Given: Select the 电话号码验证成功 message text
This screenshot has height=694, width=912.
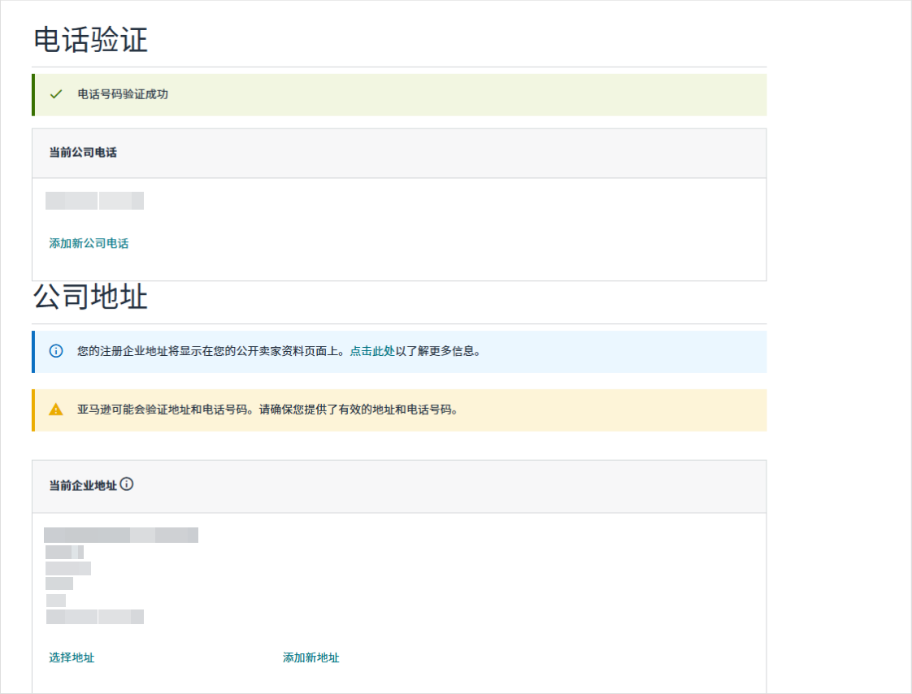Looking at the screenshot, I should click(x=123, y=94).
